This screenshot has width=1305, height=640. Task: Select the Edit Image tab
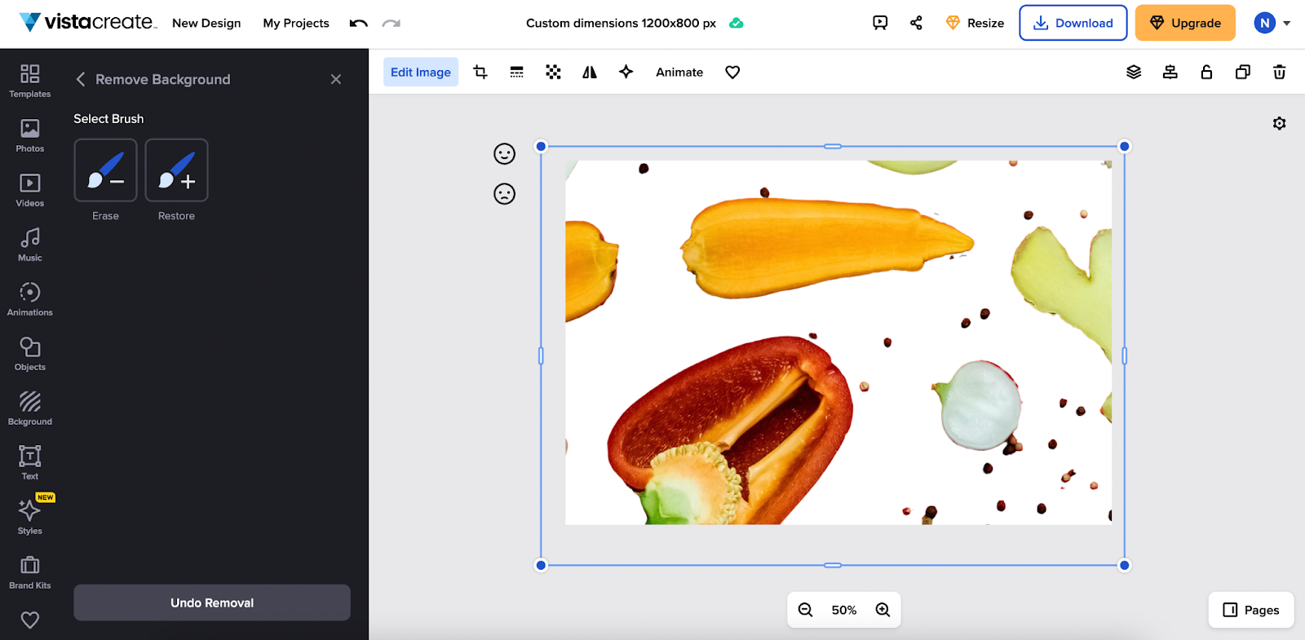tap(421, 72)
